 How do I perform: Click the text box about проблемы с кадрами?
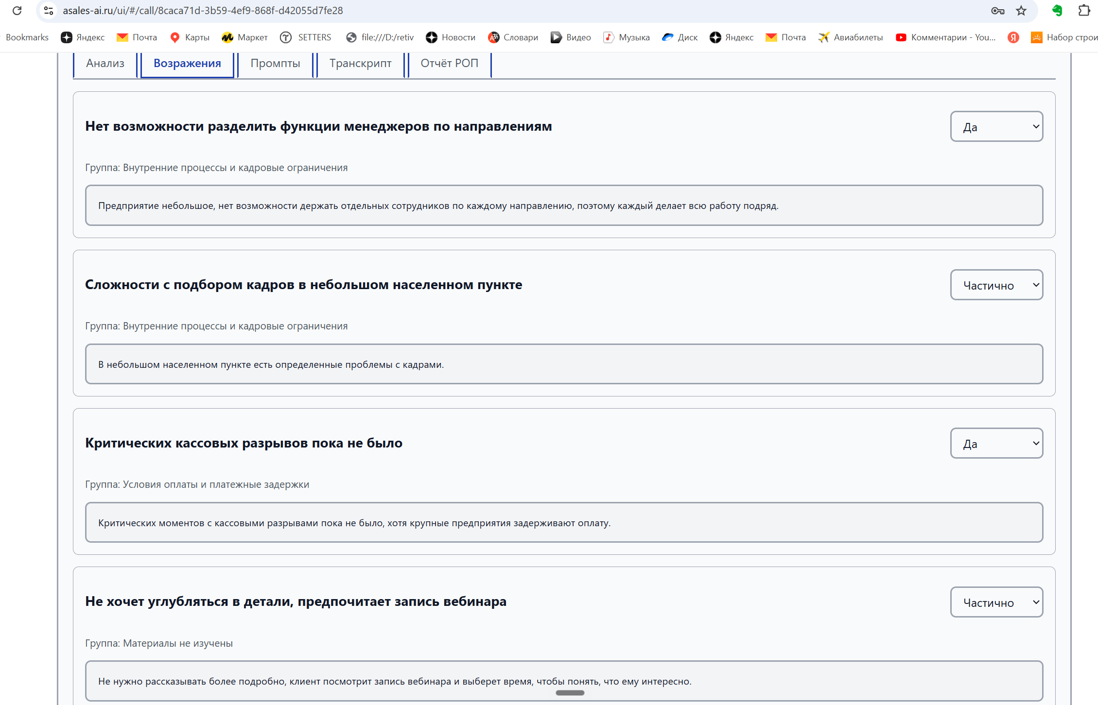[564, 364]
